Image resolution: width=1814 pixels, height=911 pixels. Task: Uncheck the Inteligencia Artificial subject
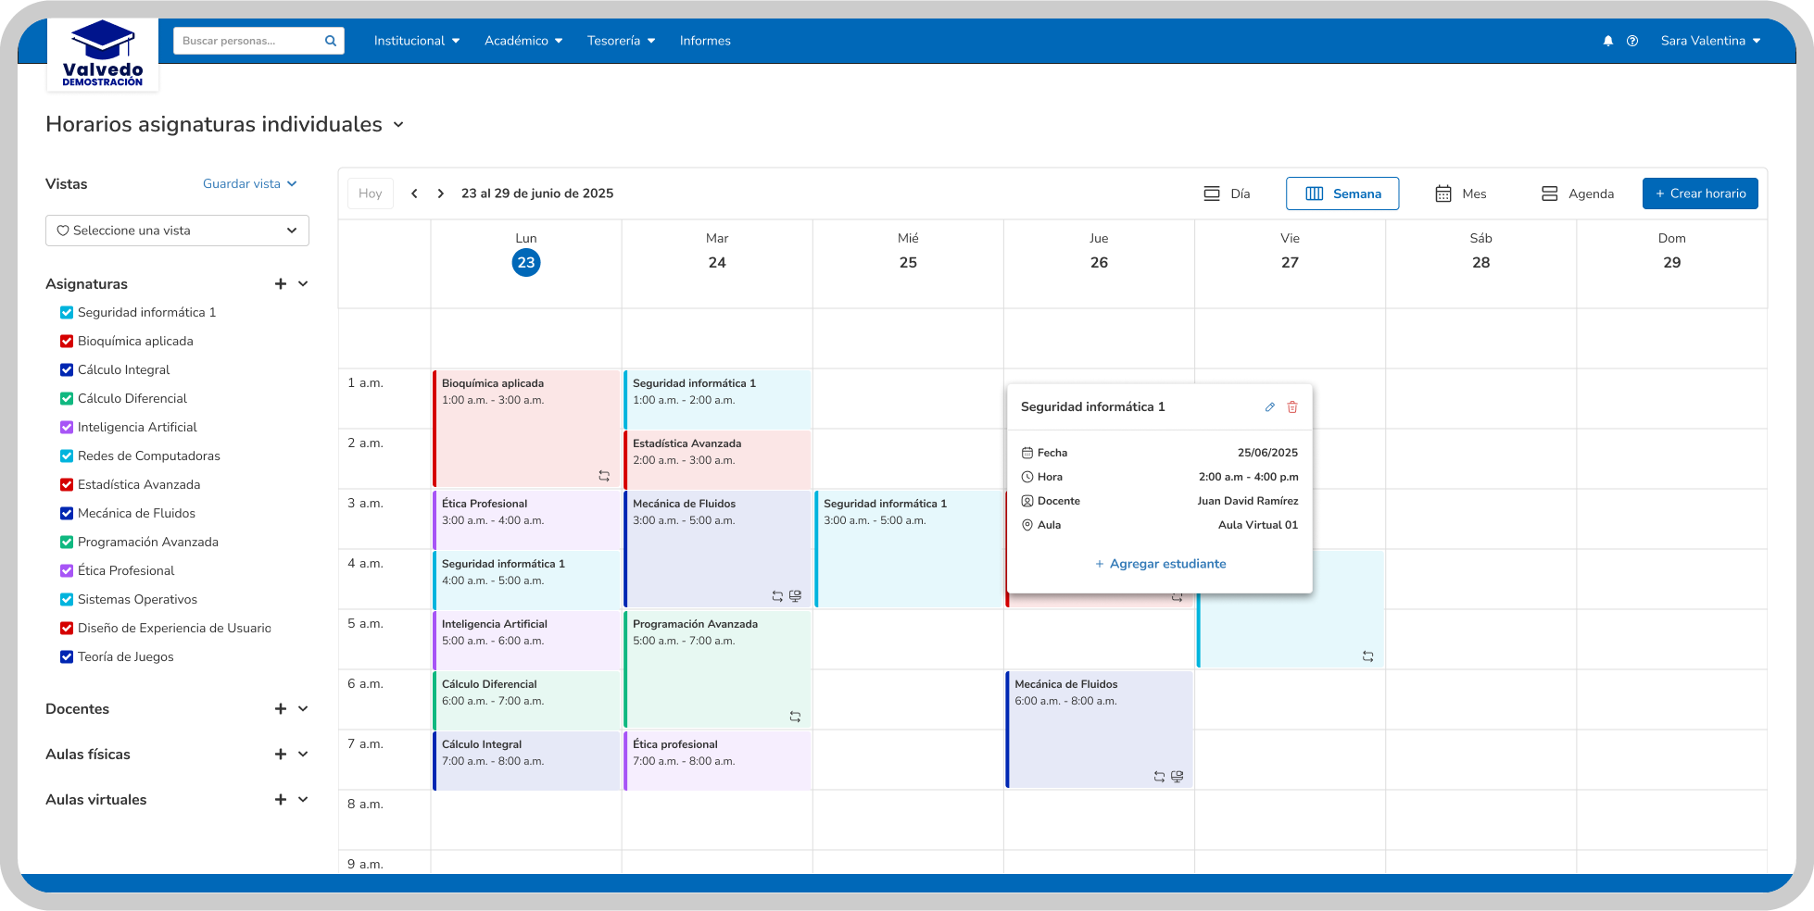point(66,427)
